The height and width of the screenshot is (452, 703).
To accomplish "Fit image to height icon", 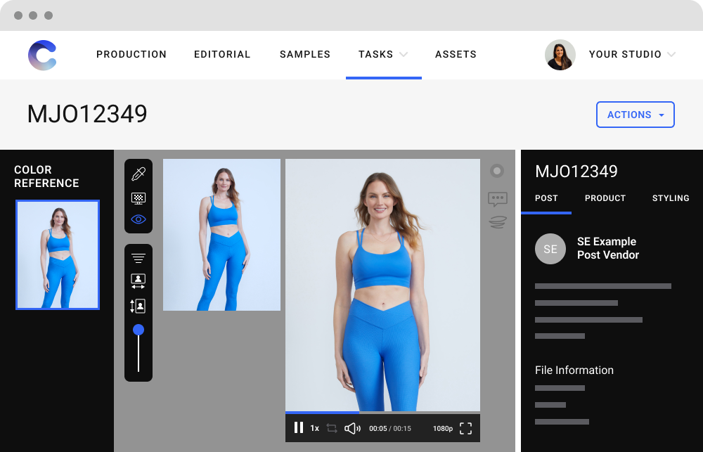I will click(x=138, y=306).
